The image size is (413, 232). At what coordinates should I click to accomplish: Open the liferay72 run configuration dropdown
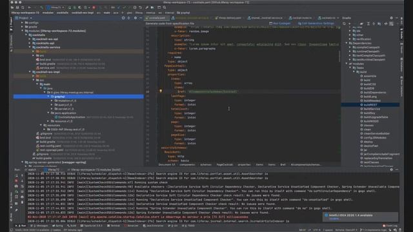coord(56,7)
